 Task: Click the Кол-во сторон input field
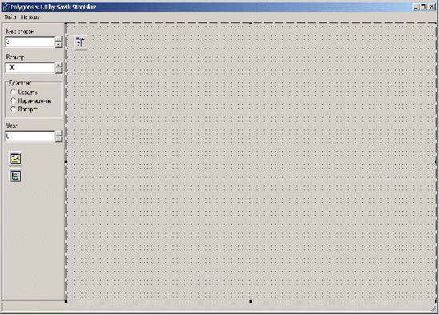click(x=30, y=42)
